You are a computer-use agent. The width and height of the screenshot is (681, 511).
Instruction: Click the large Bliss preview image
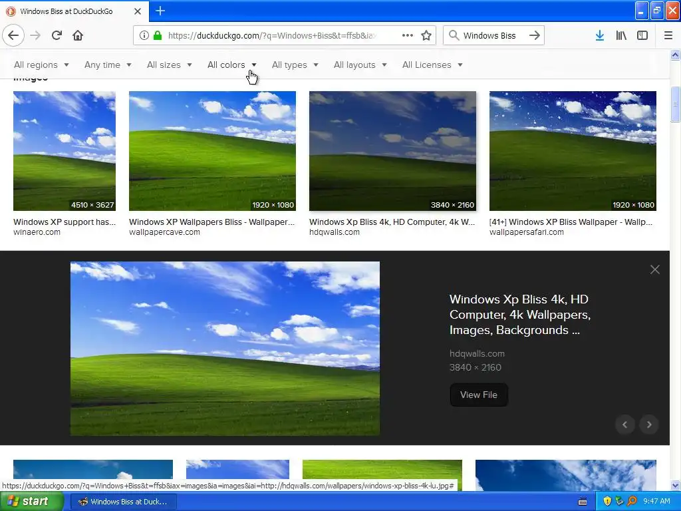225,349
